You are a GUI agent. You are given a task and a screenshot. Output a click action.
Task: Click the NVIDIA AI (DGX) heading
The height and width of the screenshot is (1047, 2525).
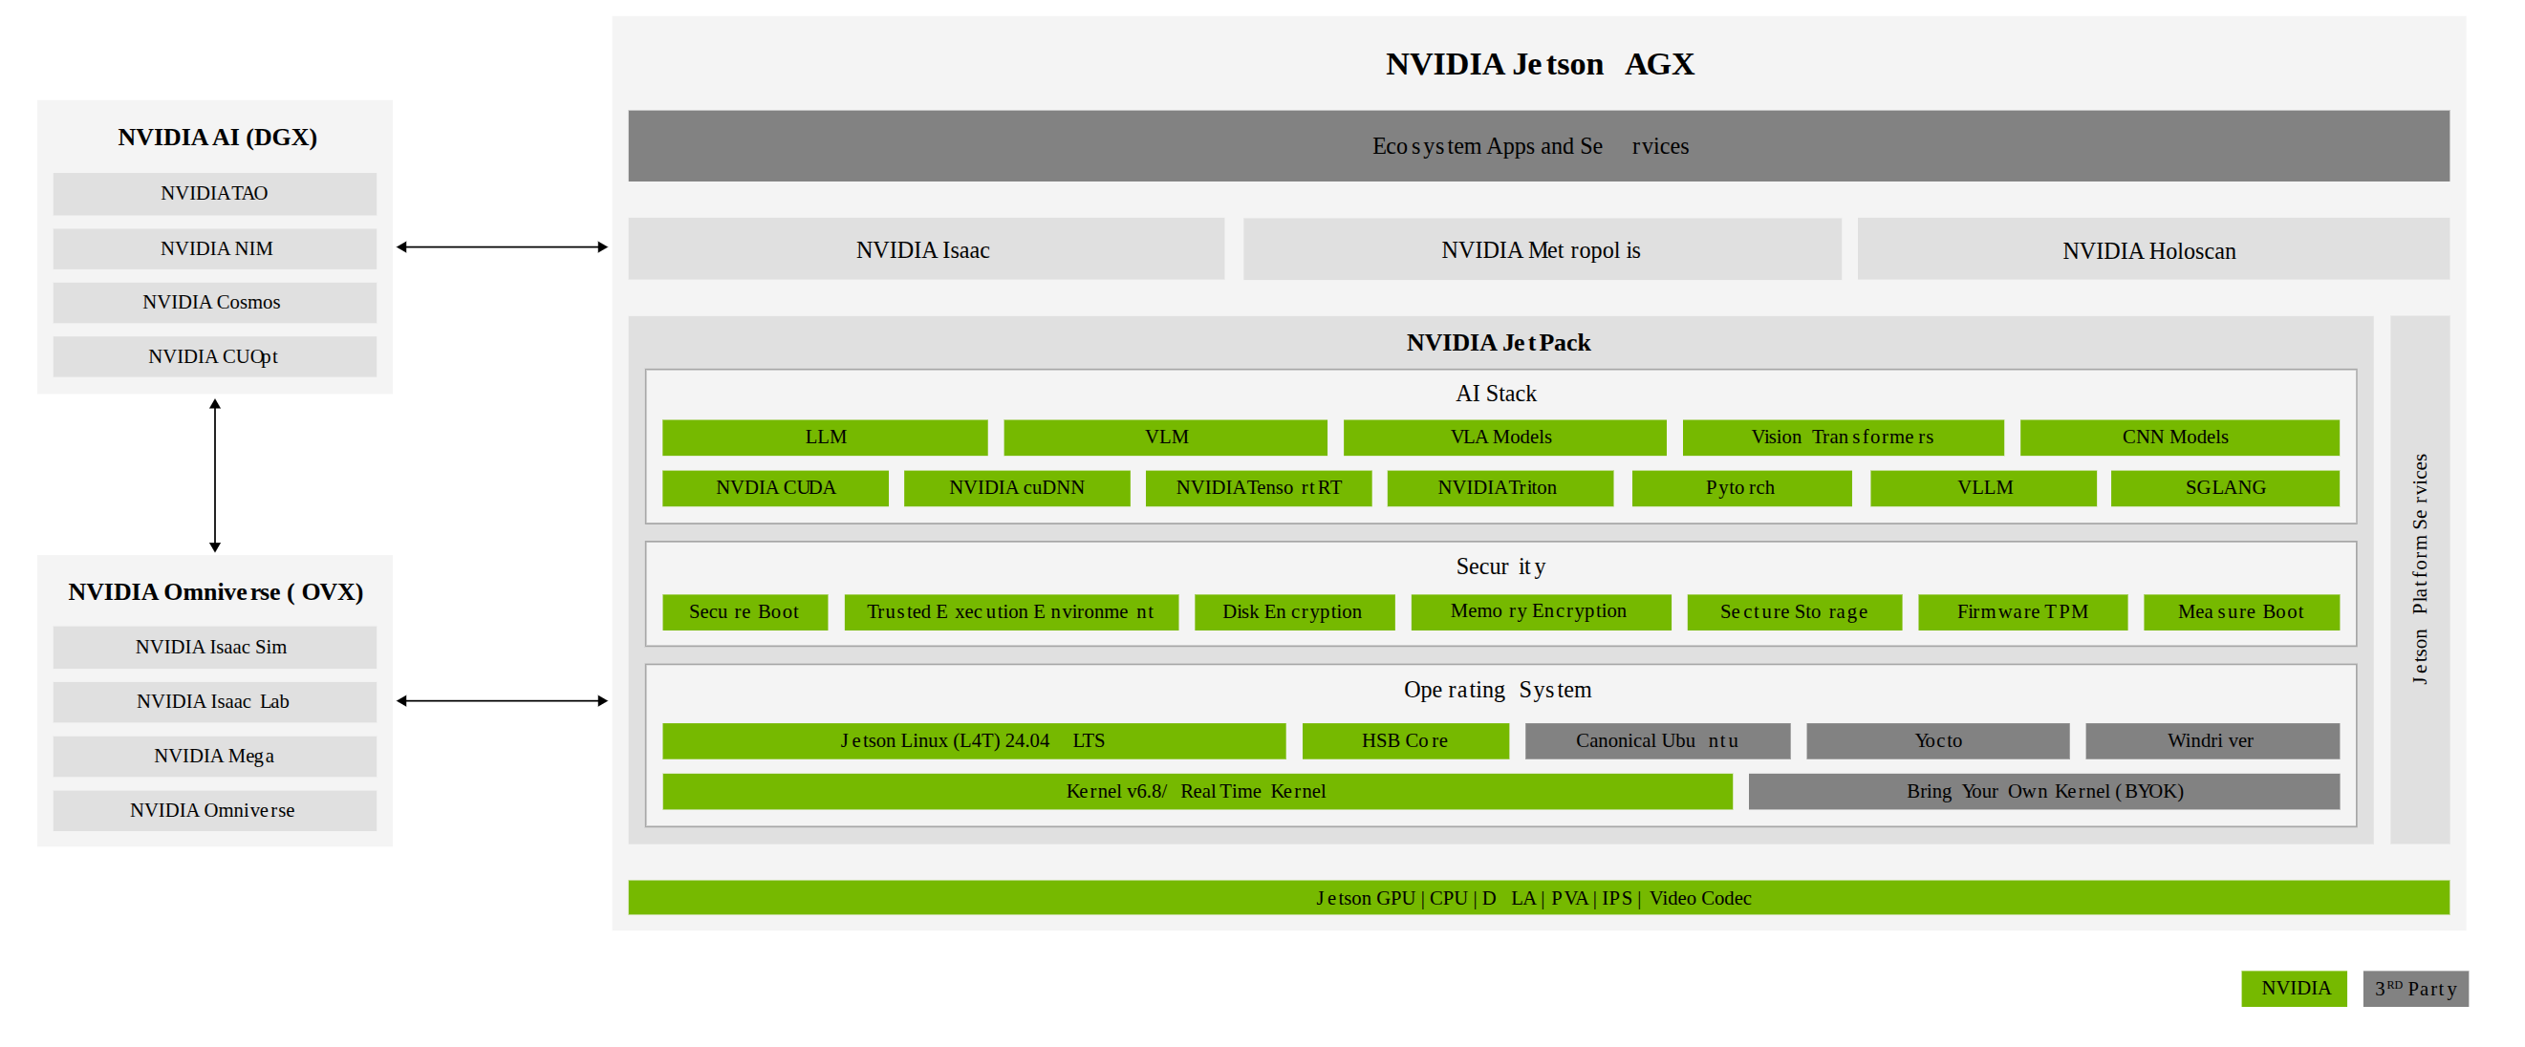click(218, 138)
